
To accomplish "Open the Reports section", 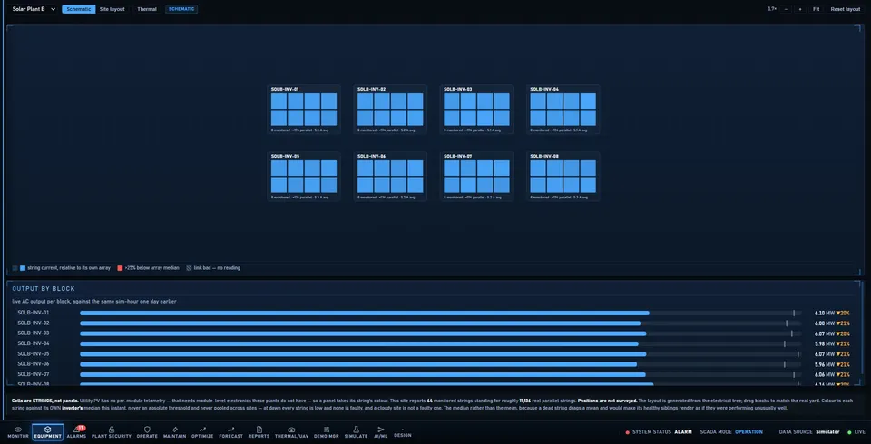I will pyautogui.click(x=259, y=432).
